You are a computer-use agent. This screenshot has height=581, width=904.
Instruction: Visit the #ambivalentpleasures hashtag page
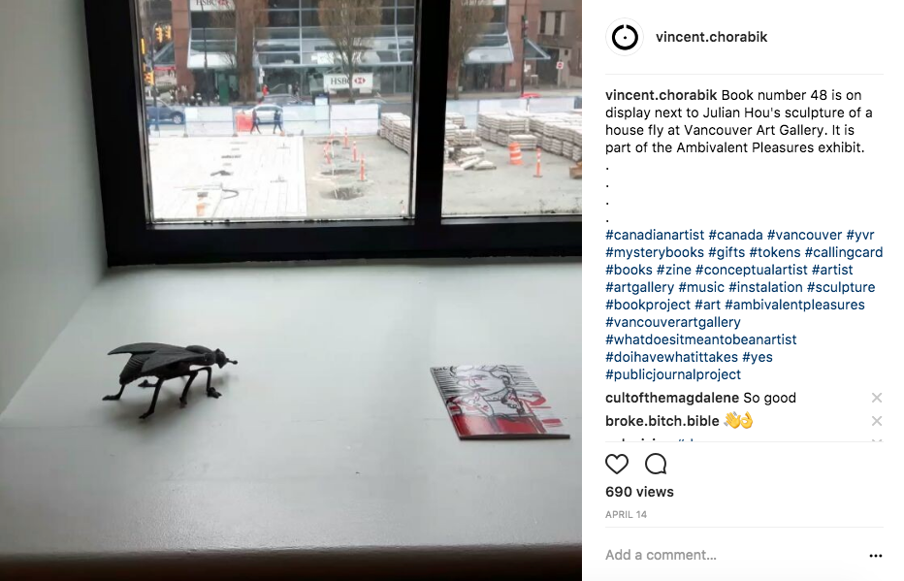794,305
